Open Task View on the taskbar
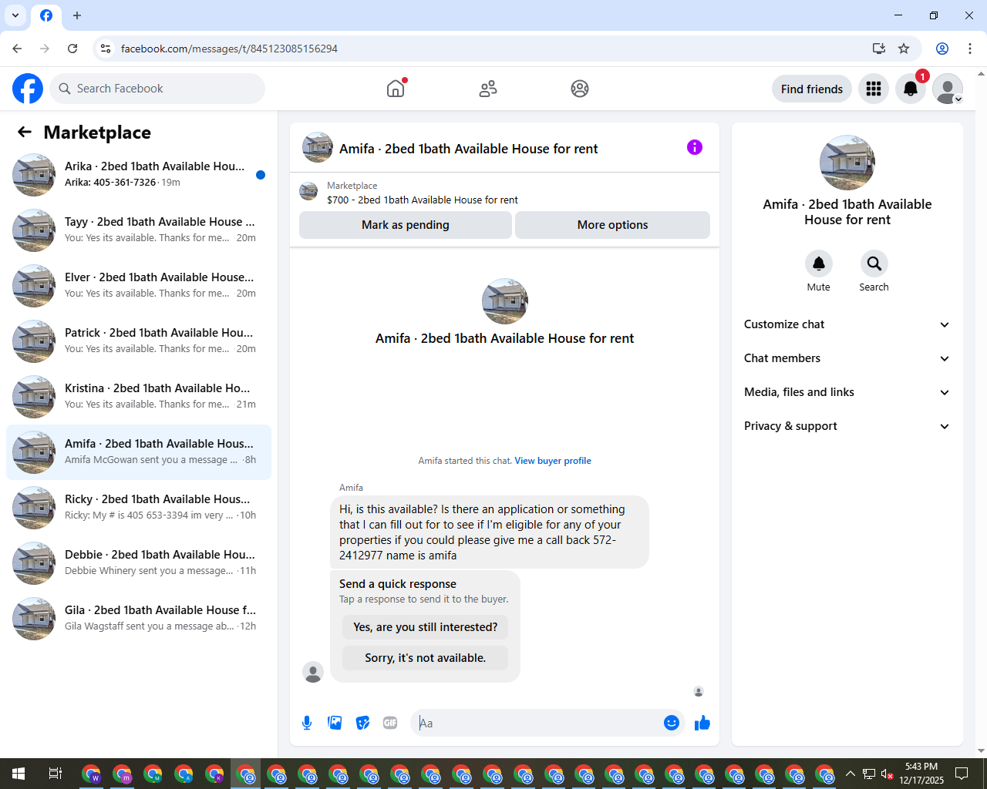The height and width of the screenshot is (789, 987). [x=56, y=774]
